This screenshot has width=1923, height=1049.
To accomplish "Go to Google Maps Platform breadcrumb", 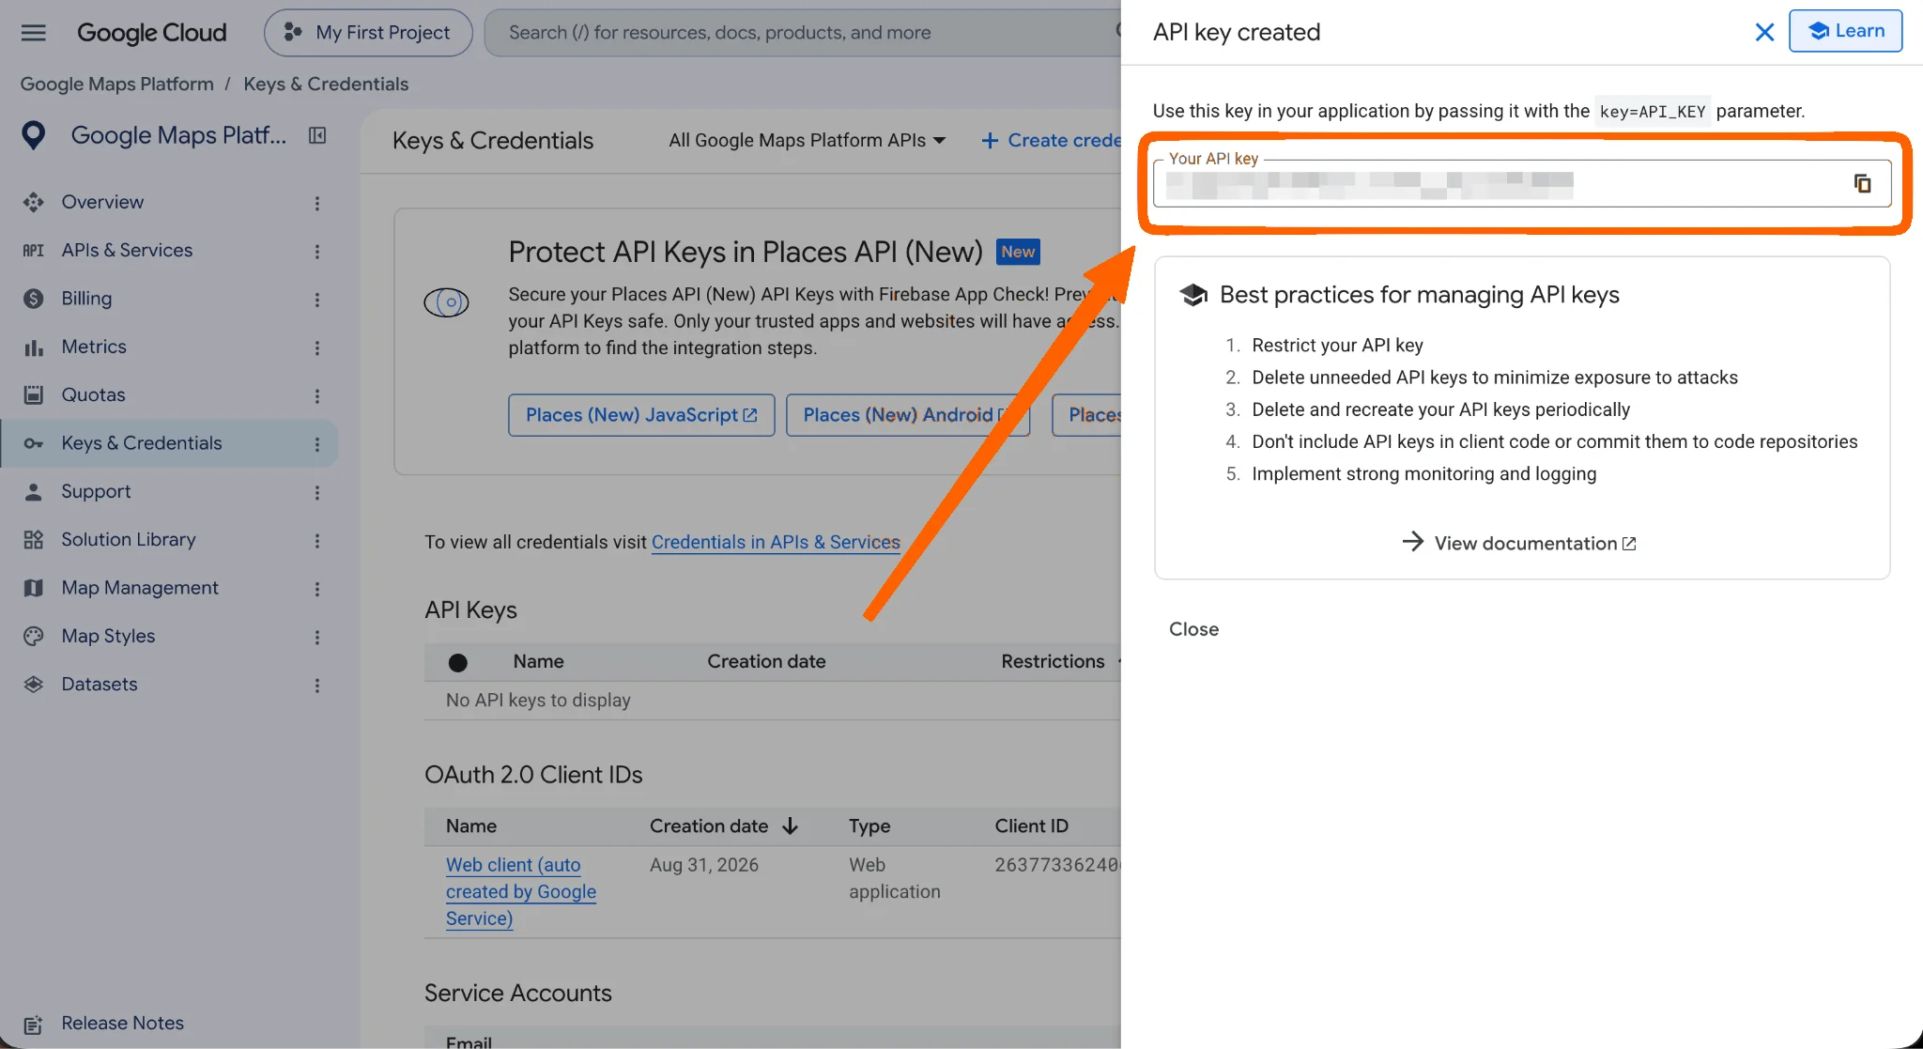I will (117, 84).
